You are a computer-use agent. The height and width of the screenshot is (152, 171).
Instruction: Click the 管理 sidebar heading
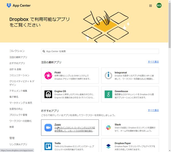pyautogui.click(x=12, y=138)
